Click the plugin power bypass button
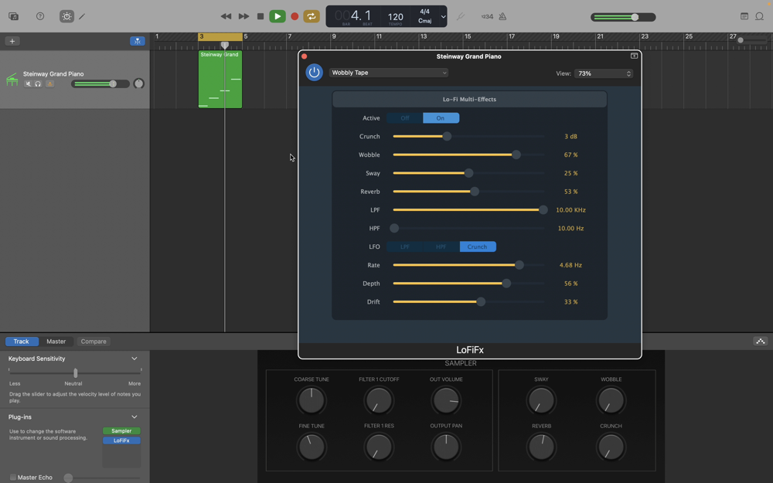This screenshot has width=773, height=483. 314,73
